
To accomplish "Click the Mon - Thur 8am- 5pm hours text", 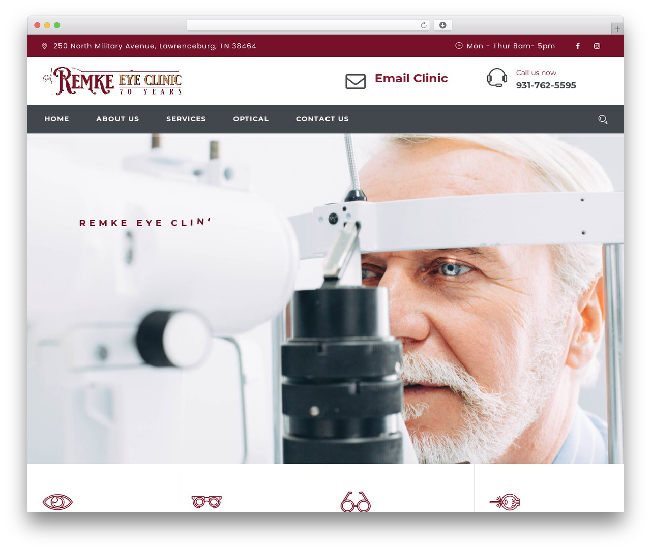I will click(511, 46).
